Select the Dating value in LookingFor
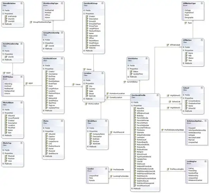This screenshot has height=193, width=209. click(191, 168)
